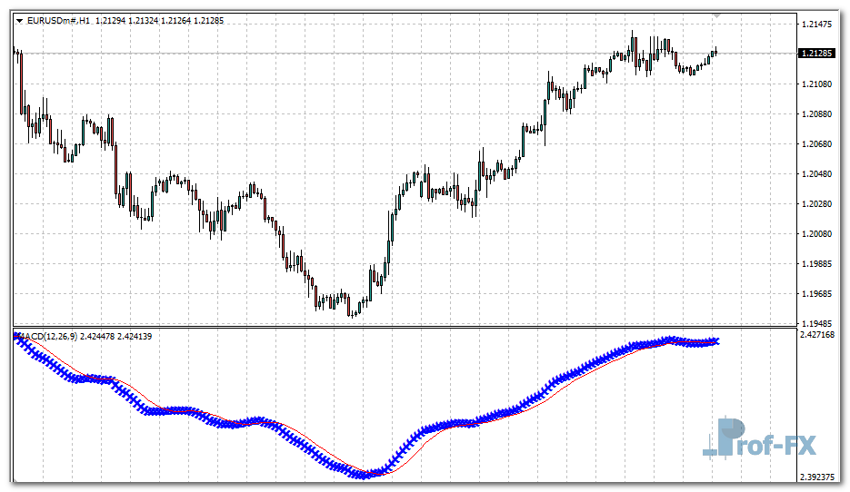Viewport: 850px width, 492px height.
Task: Click the first candlestick at the chart's left edge
Action: coord(16,53)
